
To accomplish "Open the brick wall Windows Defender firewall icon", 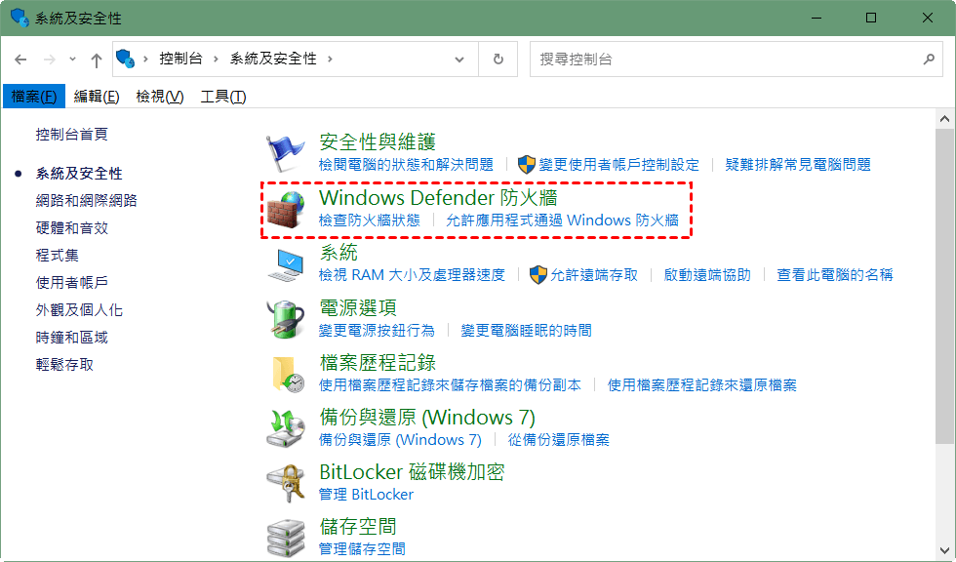I will (x=286, y=209).
